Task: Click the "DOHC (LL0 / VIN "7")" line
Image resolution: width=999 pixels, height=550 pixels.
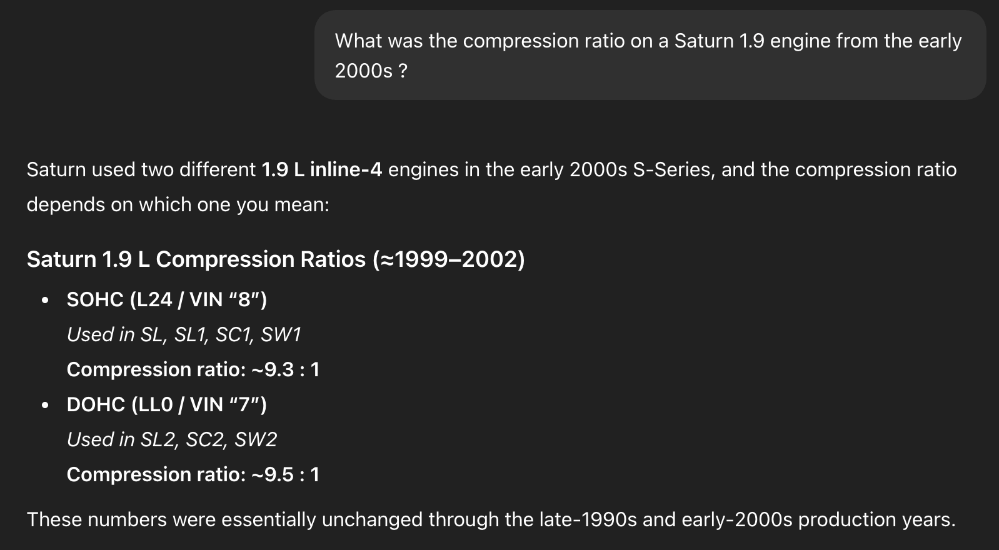Action: [167, 405]
